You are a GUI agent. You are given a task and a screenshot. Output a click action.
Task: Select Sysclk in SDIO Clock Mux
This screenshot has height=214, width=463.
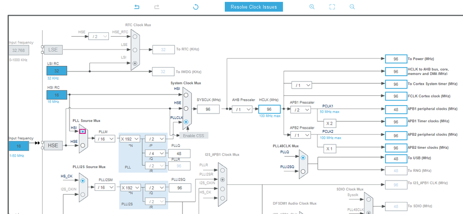368,199
